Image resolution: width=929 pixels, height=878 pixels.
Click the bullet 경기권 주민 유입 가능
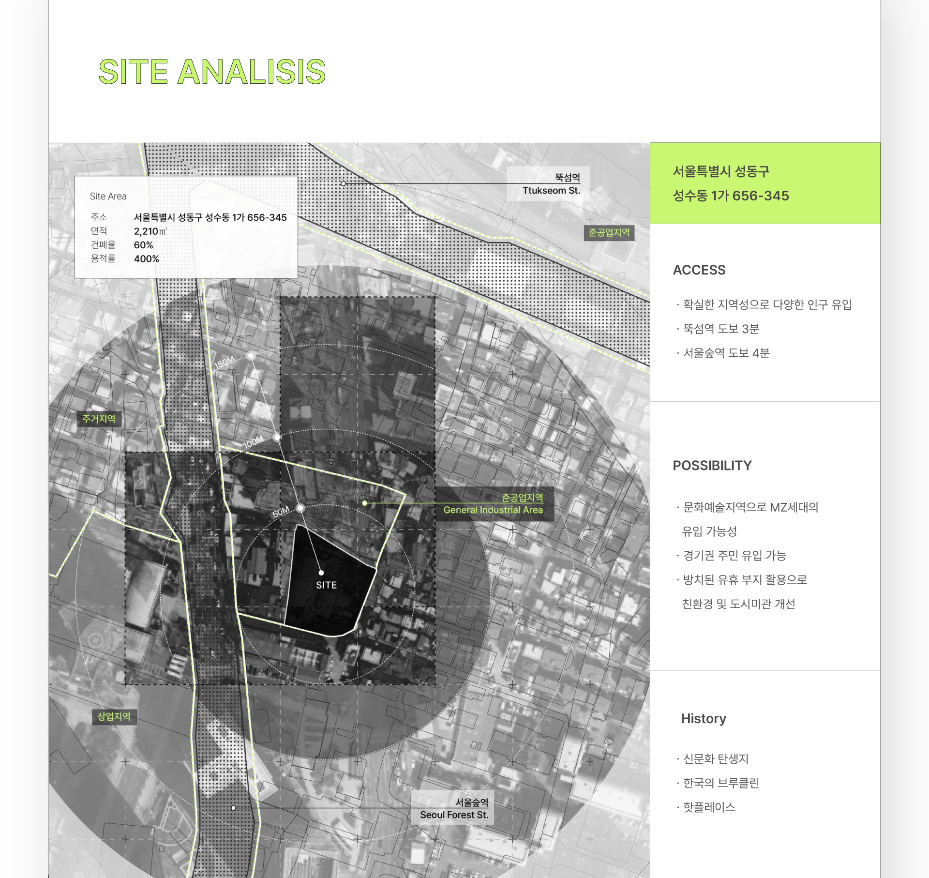731,556
